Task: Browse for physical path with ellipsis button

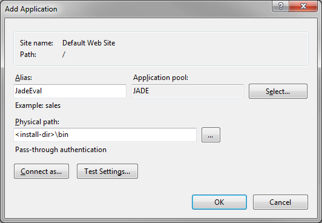Action: point(211,135)
